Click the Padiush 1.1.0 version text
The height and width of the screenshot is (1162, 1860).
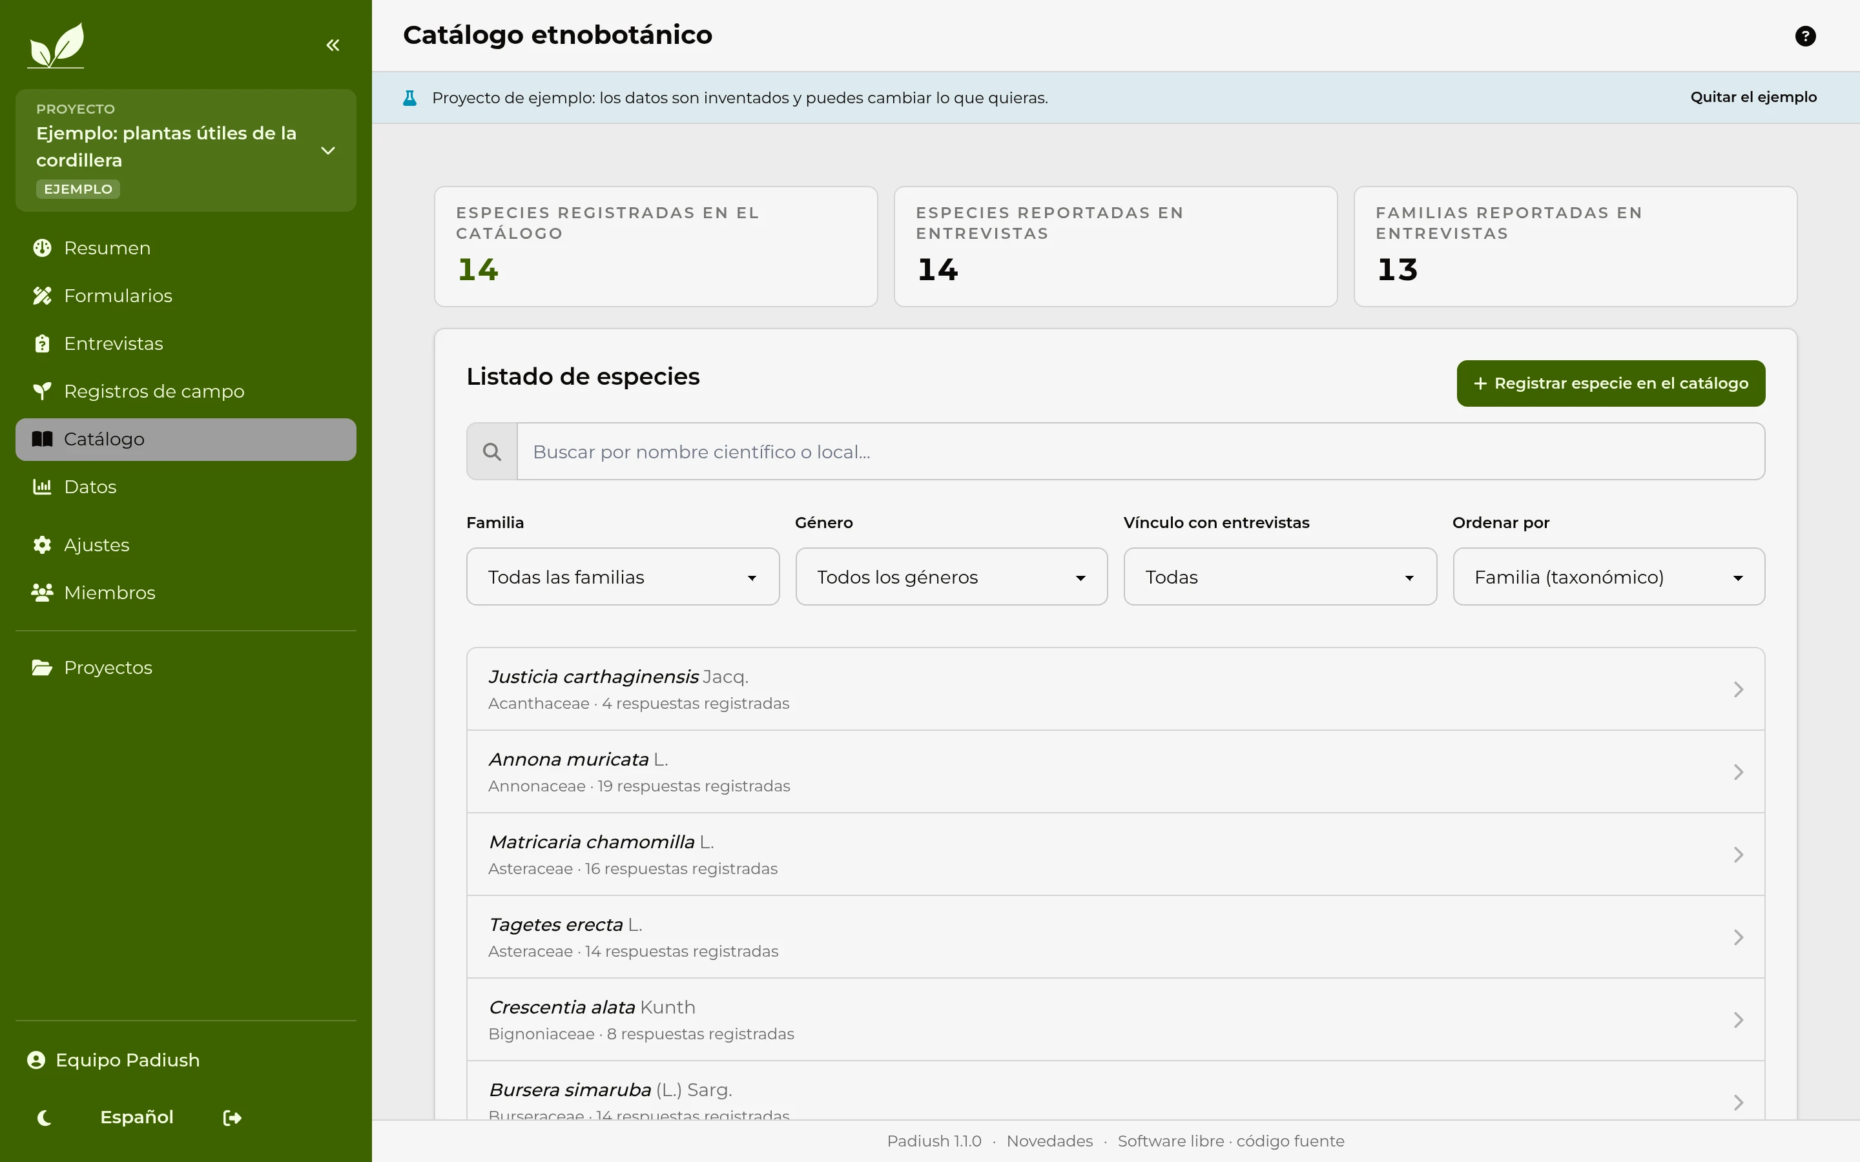click(934, 1141)
